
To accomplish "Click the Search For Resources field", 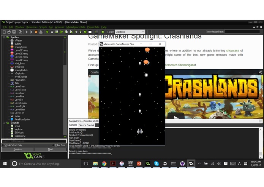I will pyautogui.click(x=34, y=141).
